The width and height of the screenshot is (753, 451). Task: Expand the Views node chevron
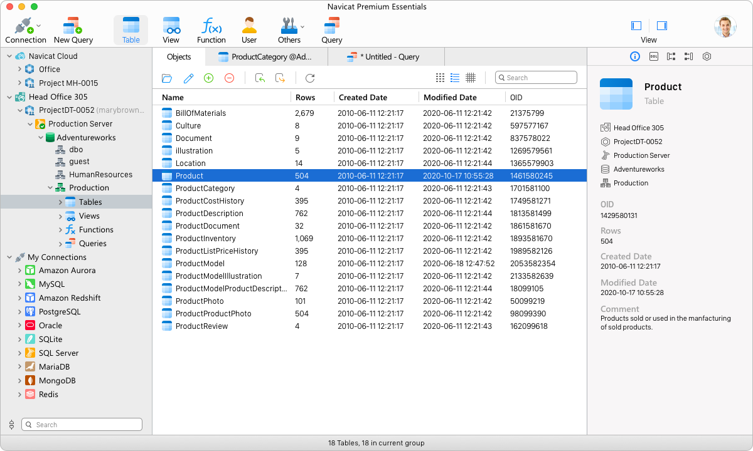pos(61,216)
